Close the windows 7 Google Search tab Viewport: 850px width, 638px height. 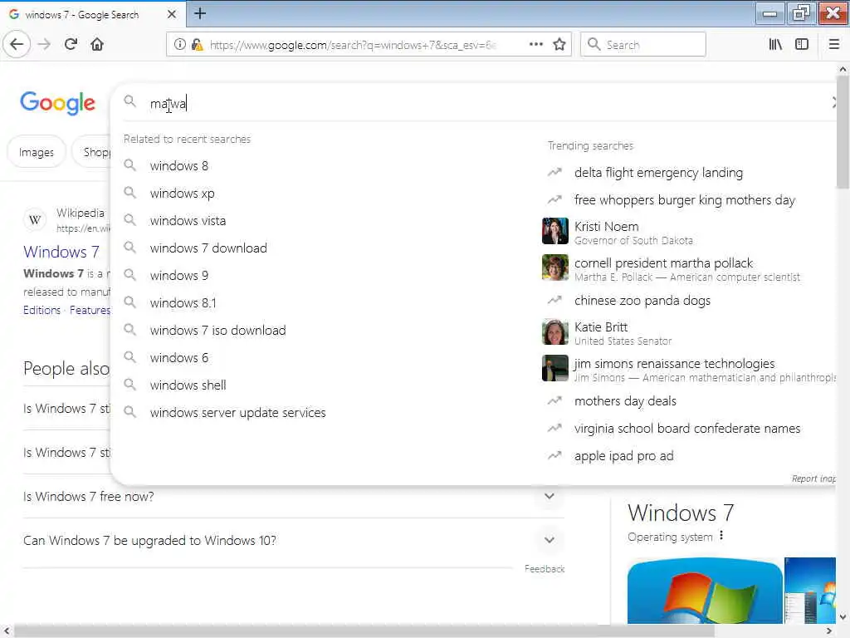click(x=171, y=14)
